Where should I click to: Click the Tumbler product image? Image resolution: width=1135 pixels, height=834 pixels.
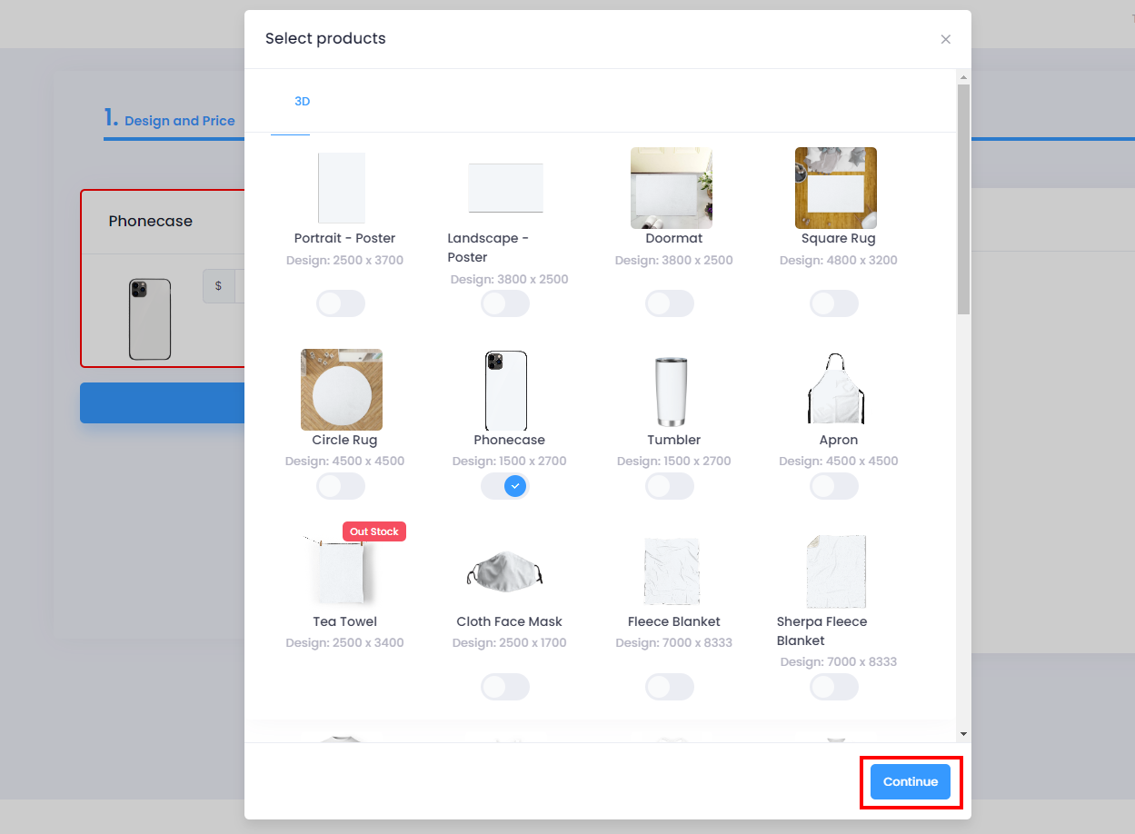click(672, 391)
